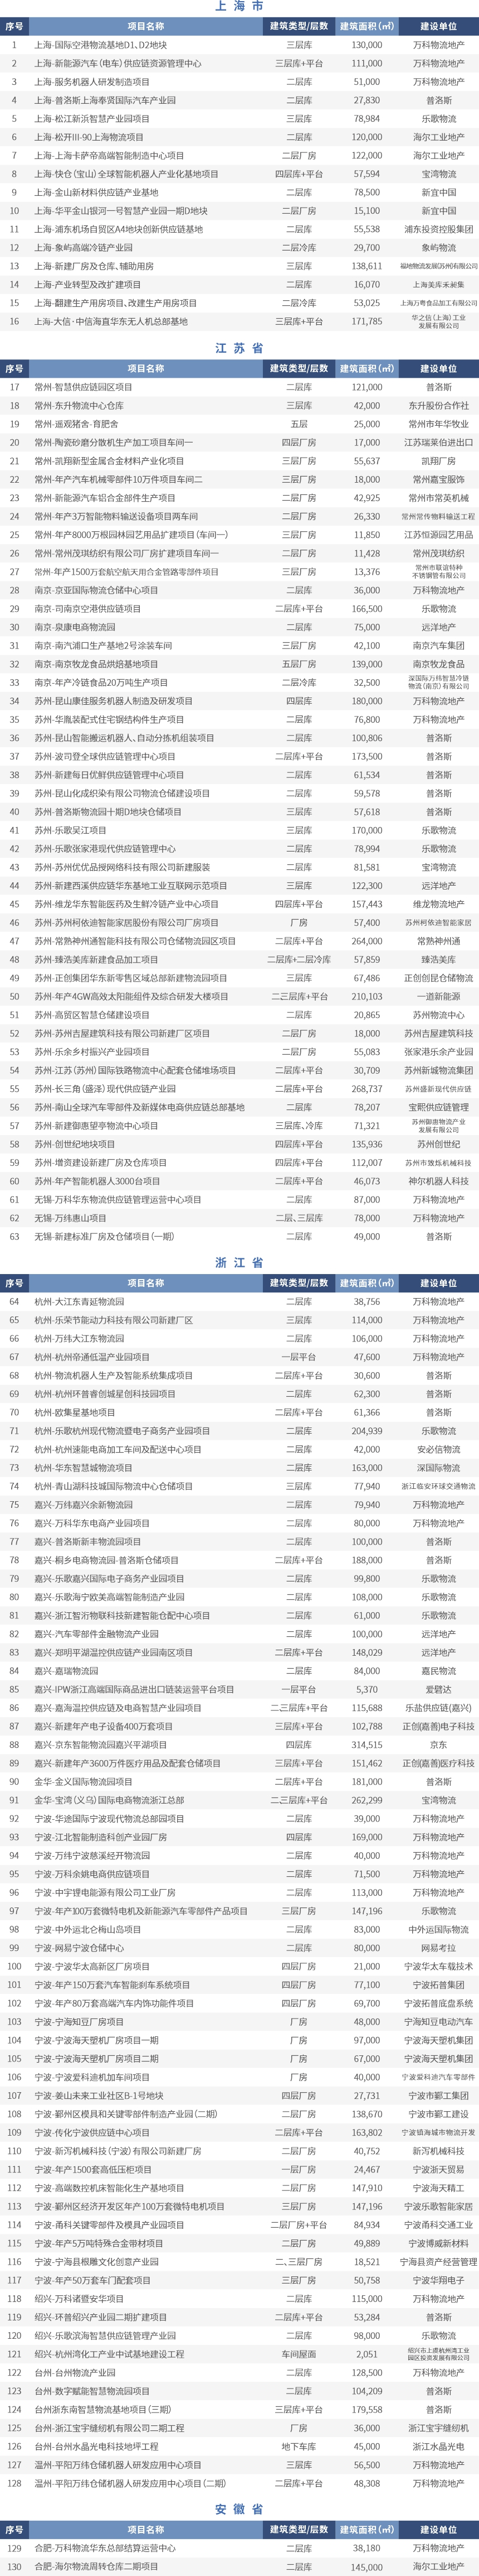Screen dimensions: 479x2576
Task: Click the area value 314,515
Action: (x=366, y=1745)
